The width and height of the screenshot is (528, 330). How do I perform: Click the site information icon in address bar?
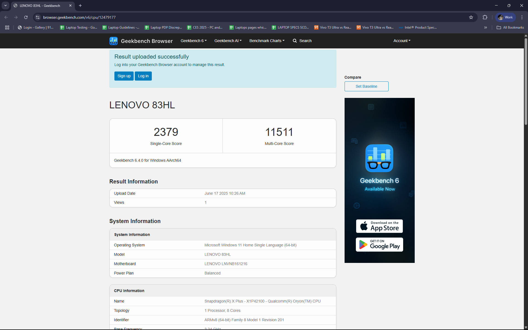[38, 17]
